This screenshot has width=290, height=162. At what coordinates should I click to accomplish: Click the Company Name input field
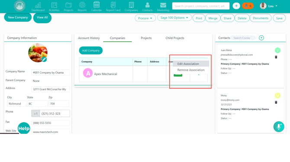tap(51, 72)
